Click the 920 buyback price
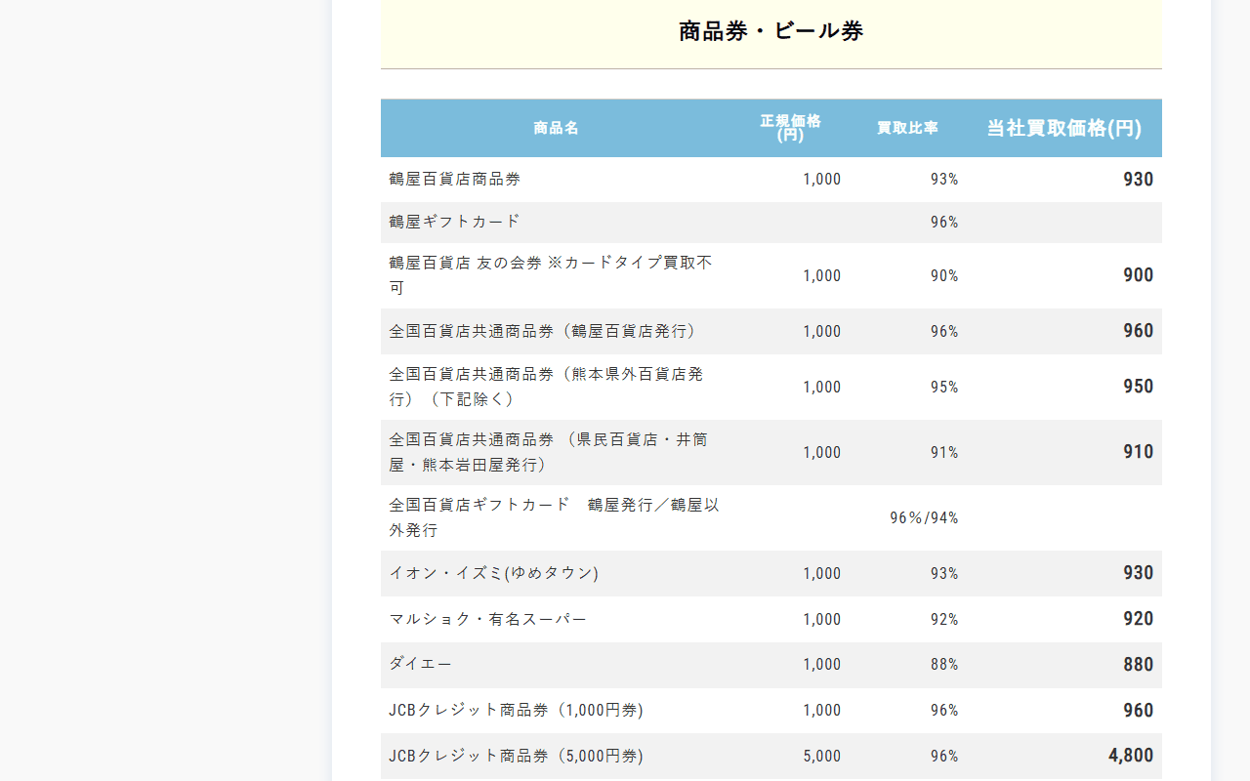 click(x=1138, y=619)
